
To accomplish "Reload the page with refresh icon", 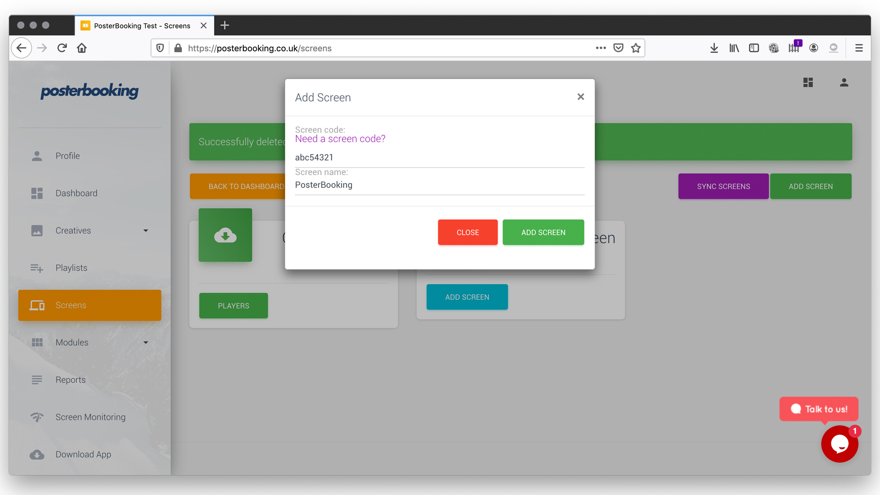I will (62, 48).
